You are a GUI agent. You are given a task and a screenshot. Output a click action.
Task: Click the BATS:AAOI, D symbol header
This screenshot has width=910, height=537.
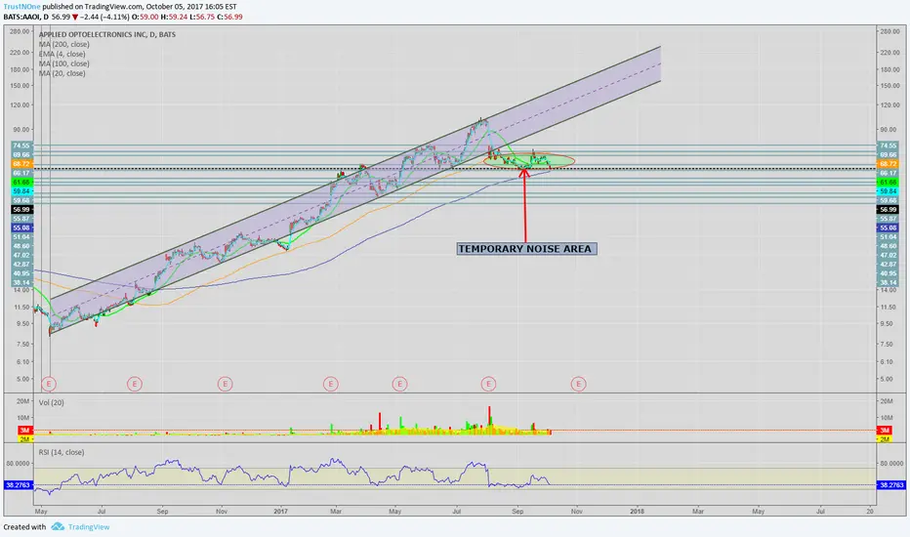click(x=26, y=17)
